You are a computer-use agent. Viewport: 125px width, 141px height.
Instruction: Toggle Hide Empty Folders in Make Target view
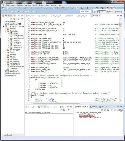(121, 110)
